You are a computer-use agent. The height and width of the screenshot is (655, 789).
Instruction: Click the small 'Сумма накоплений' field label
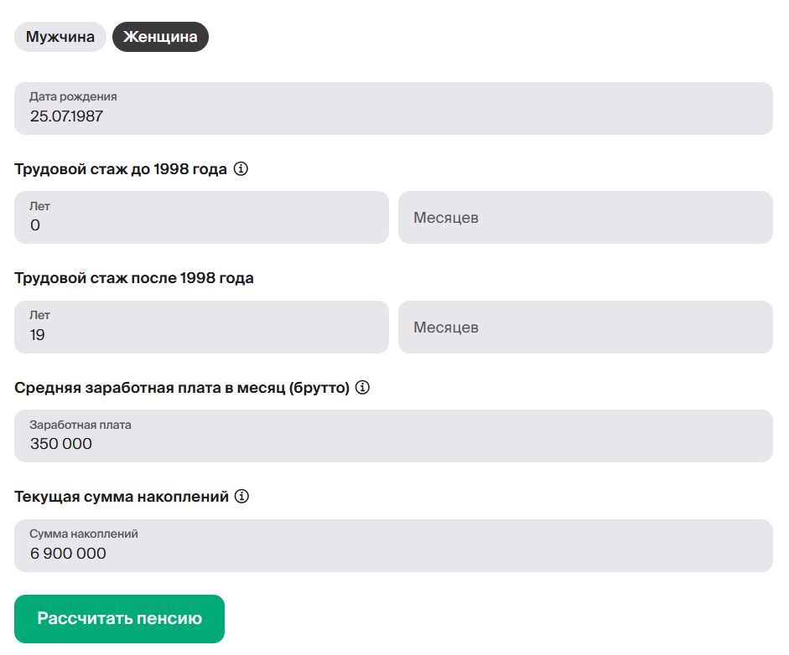[x=84, y=534]
